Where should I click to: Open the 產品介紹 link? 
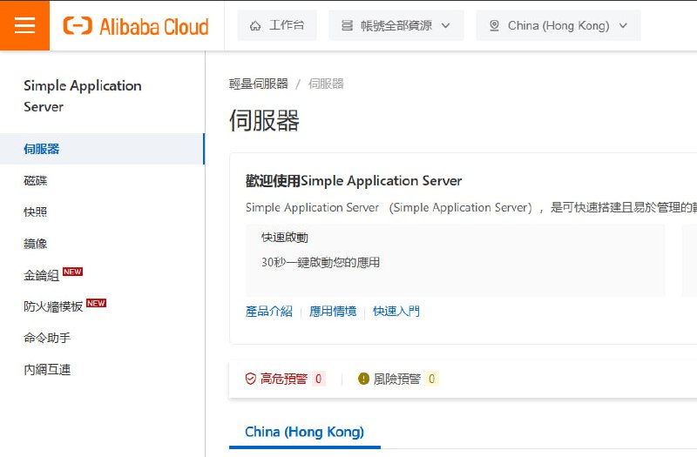(269, 312)
